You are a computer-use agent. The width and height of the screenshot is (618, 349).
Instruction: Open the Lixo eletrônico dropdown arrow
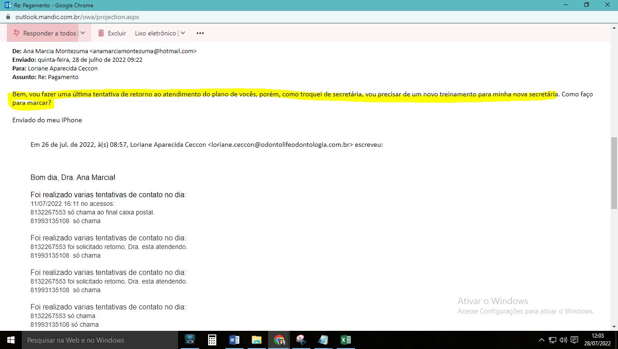pos(183,33)
